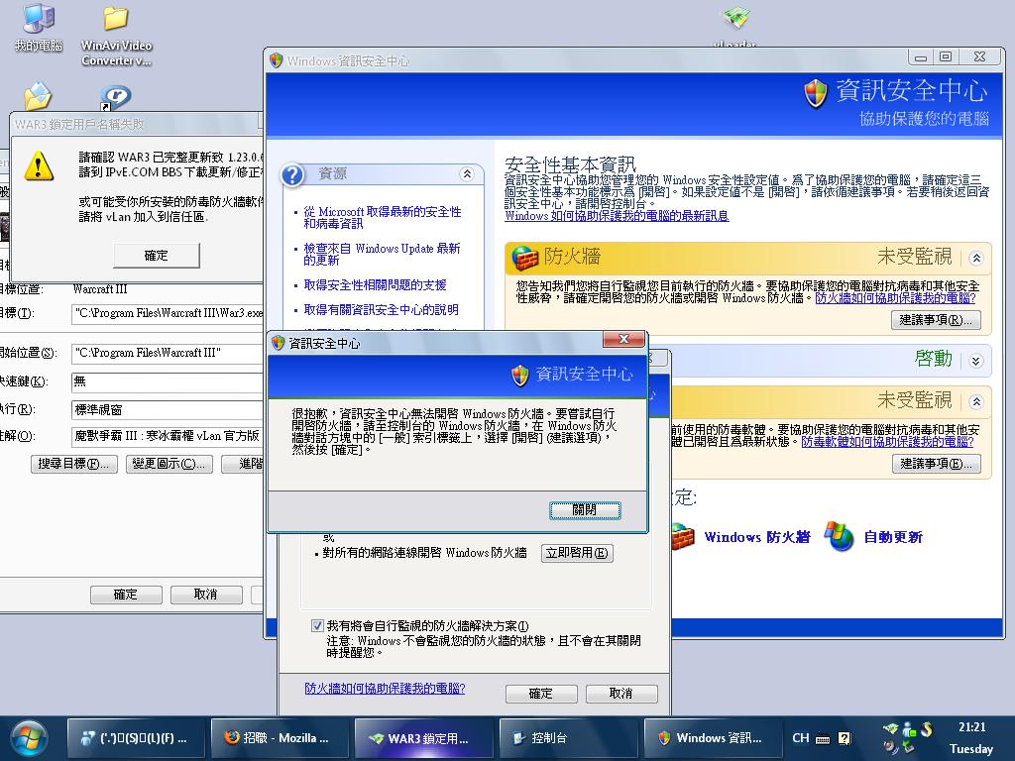Click the 自動更新 Windows icon
The height and width of the screenshot is (761, 1015).
click(840, 536)
